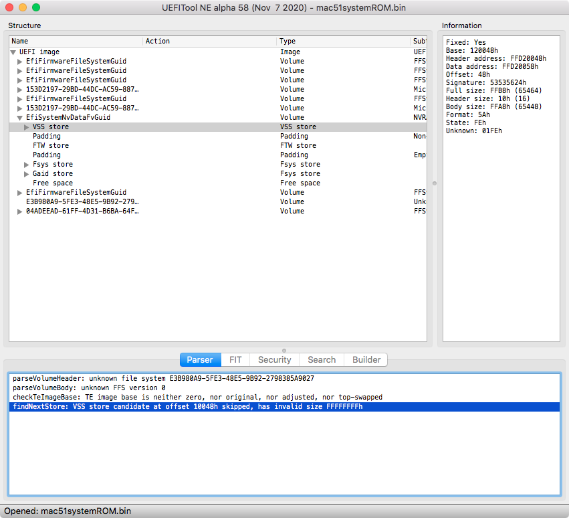Expand the VSS store entry
Image resolution: width=569 pixels, height=518 pixels.
click(x=27, y=127)
